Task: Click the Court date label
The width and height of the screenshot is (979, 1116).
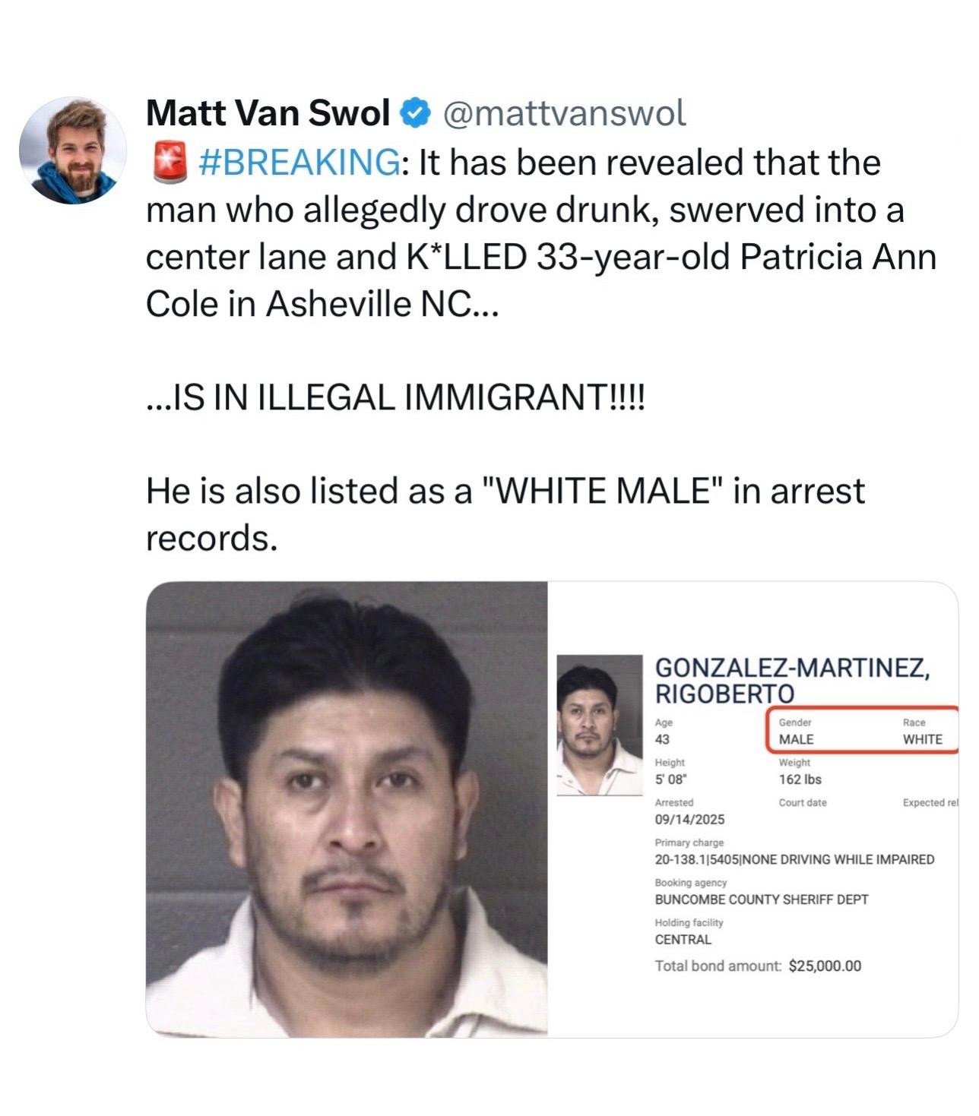Action: 803,802
